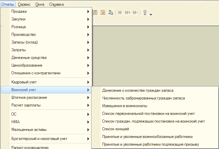
Task: Expand the toolbar options dropdown arrow
Action: [x=151, y=14]
